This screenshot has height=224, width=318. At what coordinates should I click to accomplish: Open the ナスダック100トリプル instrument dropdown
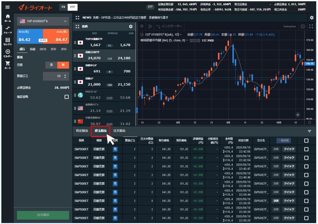coord(43,21)
